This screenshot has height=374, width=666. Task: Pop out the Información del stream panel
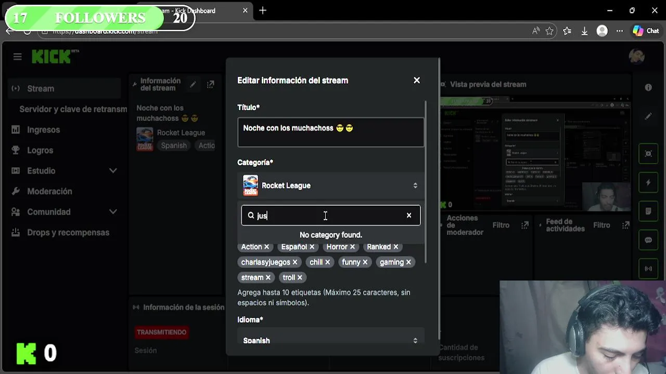pyautogui.click(x=210, y=84)
